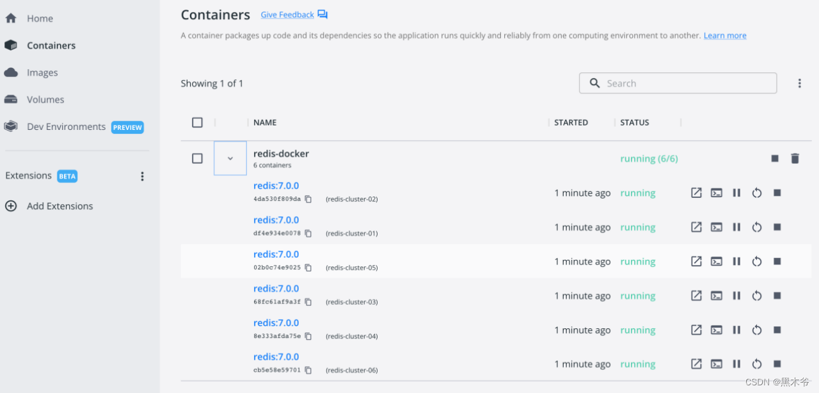The width and height of the screenshot is (819, 393).
Task: Open the list view options menu
Action: [x=799, y=83]
